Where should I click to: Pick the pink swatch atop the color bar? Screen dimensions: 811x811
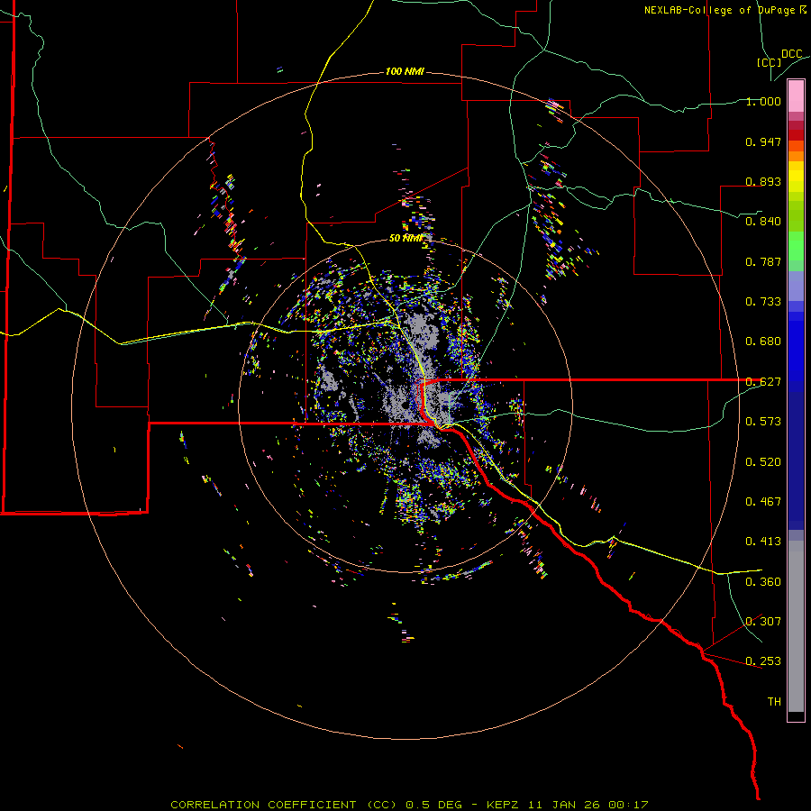[x=796, y=96]
